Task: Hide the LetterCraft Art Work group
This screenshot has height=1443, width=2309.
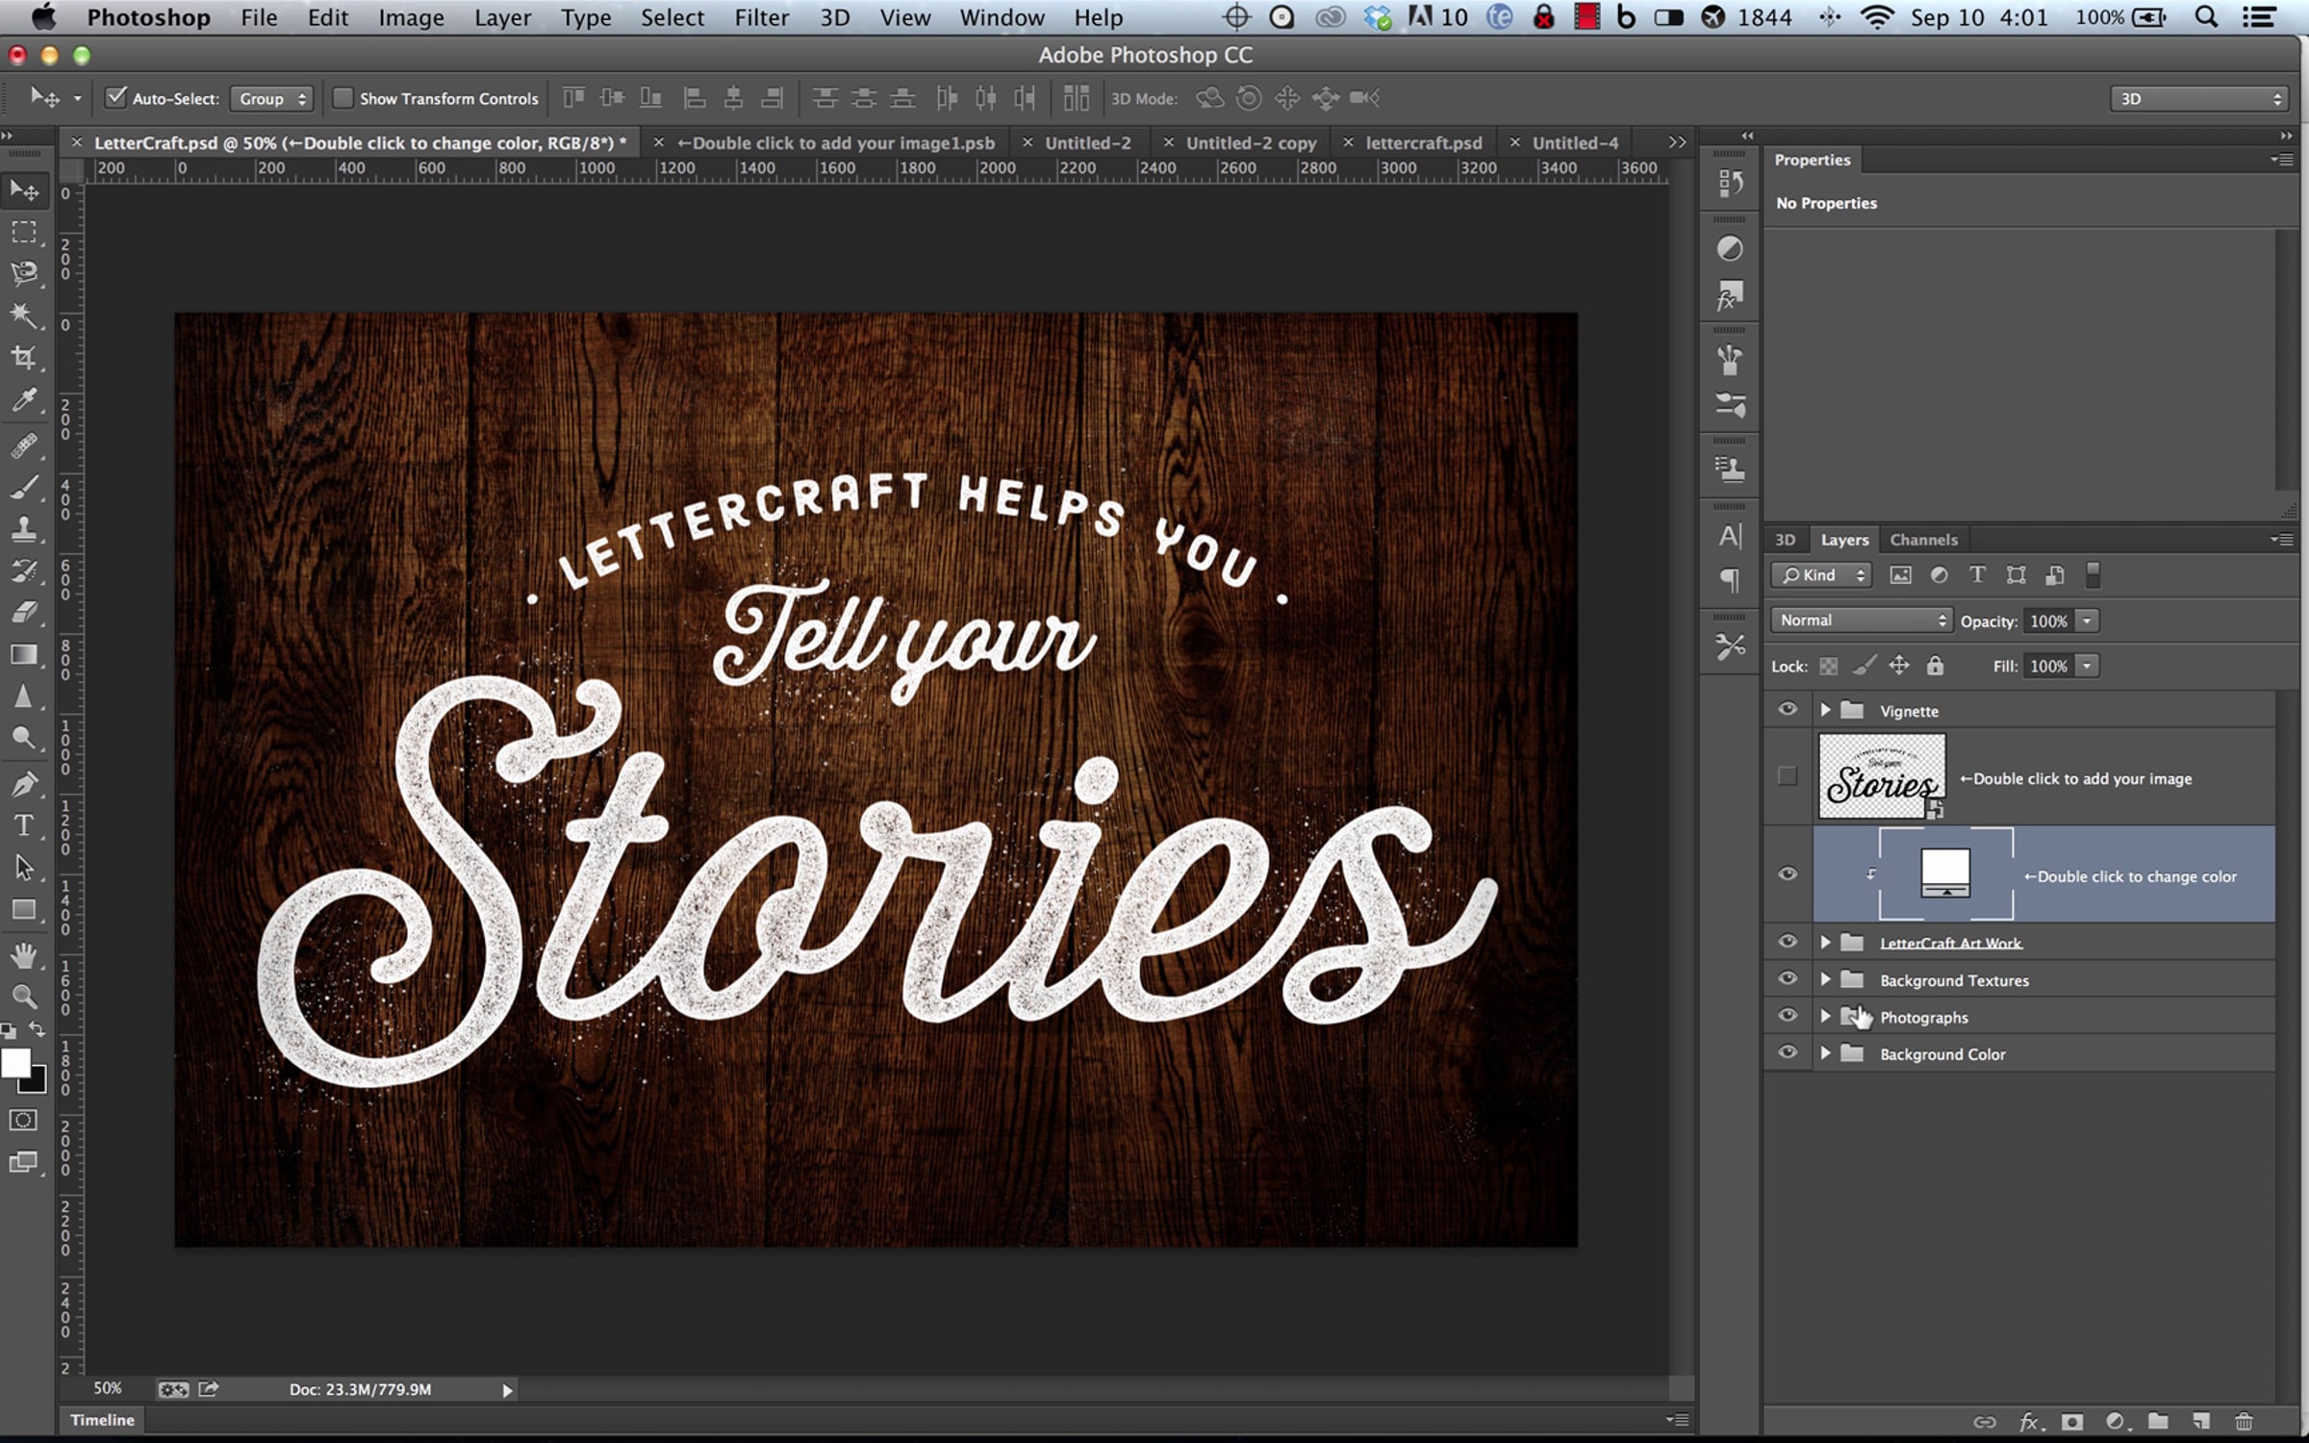Action: pyautogui.click(x=1788, y=942)
